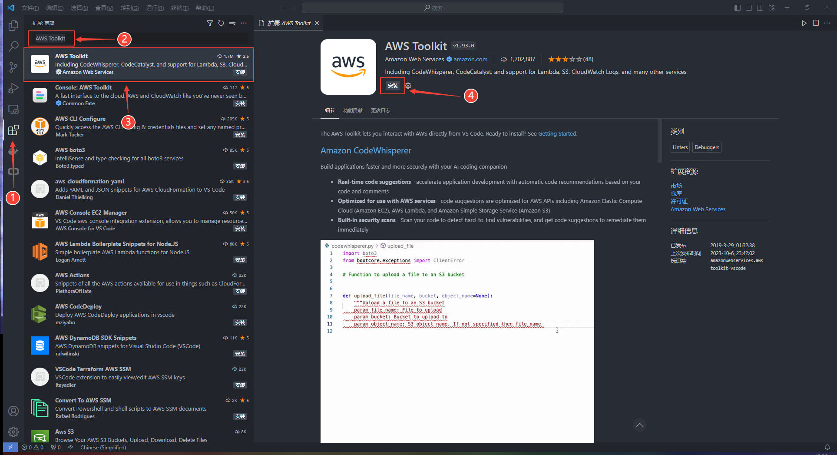Install AWS Toolkit from the detail page
The width and height of the screenshot is (837, 455).
393,86
